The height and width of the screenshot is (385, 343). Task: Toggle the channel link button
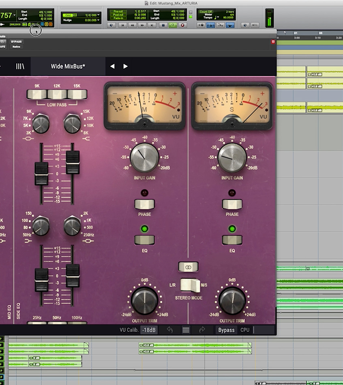tap(188, 267)
